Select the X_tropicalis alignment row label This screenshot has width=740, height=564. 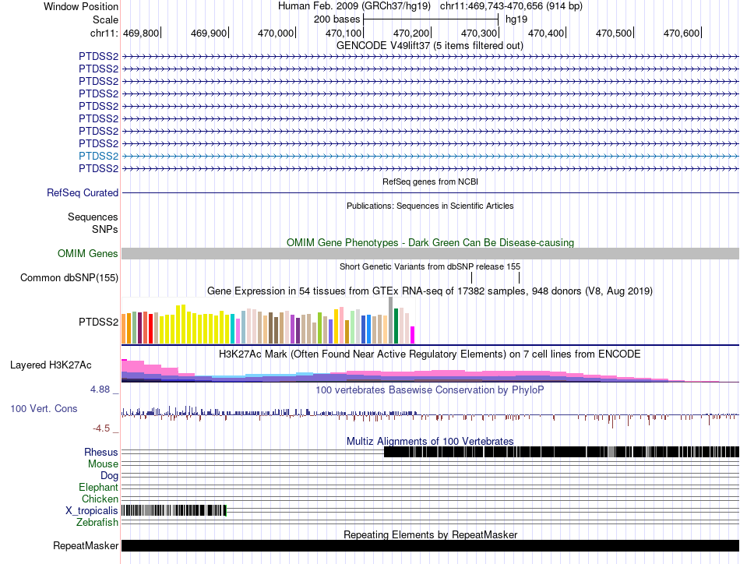coord(92,511)
